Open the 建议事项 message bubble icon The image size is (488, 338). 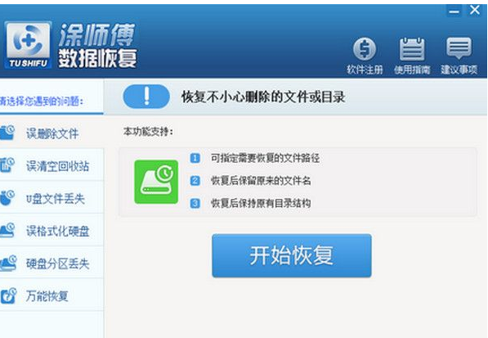pyautogui.click(x=459, y=48)
